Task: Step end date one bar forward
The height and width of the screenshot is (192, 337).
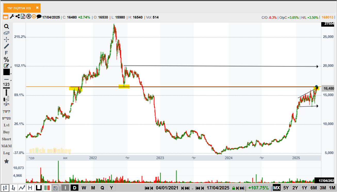Action: point(238,188)
